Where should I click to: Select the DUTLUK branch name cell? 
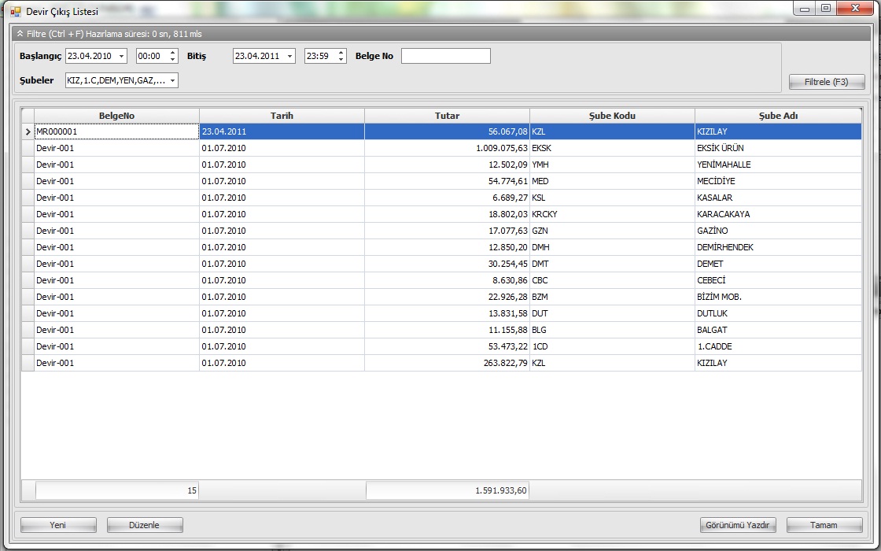point(778,314)
